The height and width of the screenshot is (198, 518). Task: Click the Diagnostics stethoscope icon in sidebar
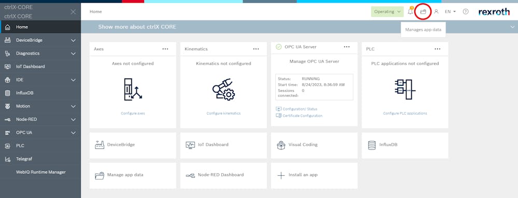[x=7, y=53]
